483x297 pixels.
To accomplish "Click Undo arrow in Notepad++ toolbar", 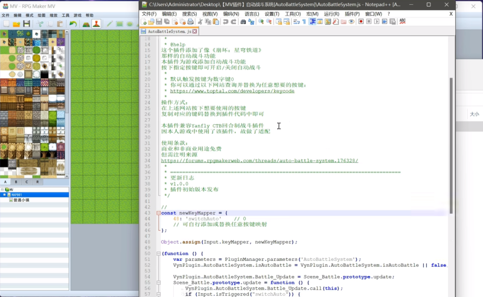I will point(225,22).
